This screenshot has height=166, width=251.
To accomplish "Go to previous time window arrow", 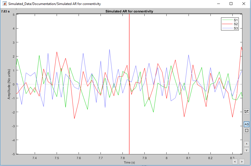I will pyautogui.click(x=235, y=161).
